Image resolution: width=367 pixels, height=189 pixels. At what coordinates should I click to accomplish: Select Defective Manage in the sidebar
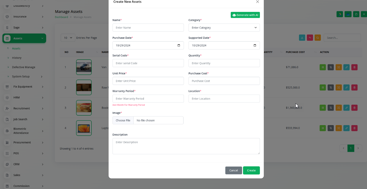[23, 67]
